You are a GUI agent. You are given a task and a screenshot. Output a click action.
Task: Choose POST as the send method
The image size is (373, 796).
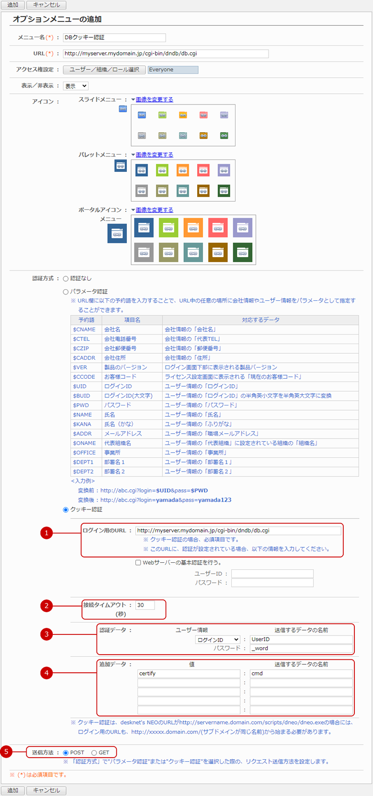coord(66,752)
